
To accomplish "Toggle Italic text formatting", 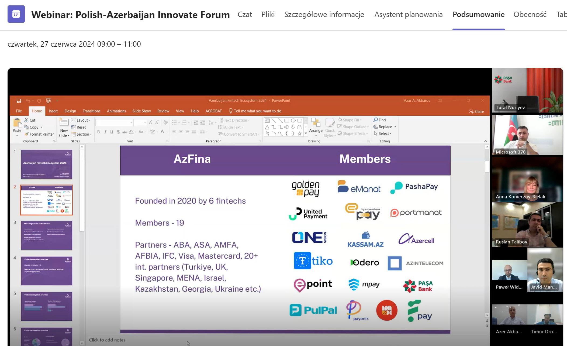I will [x=105, y=132].
